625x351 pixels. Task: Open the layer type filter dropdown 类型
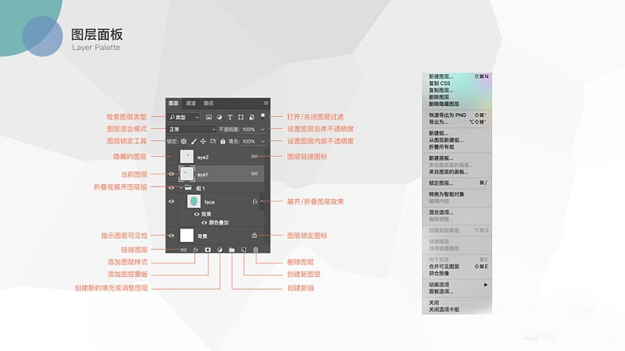coord(185,116)
